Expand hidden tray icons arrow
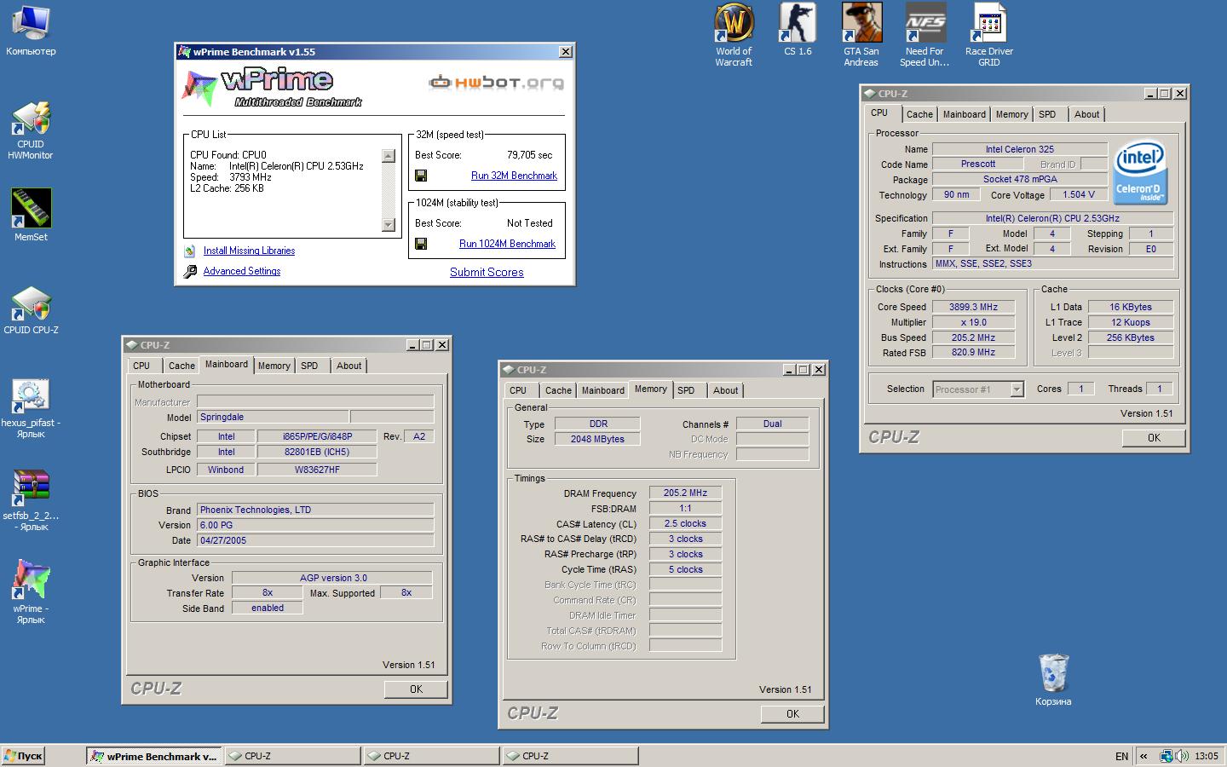The height and width of the screenshot is (767, 1227). point(1143,756)
